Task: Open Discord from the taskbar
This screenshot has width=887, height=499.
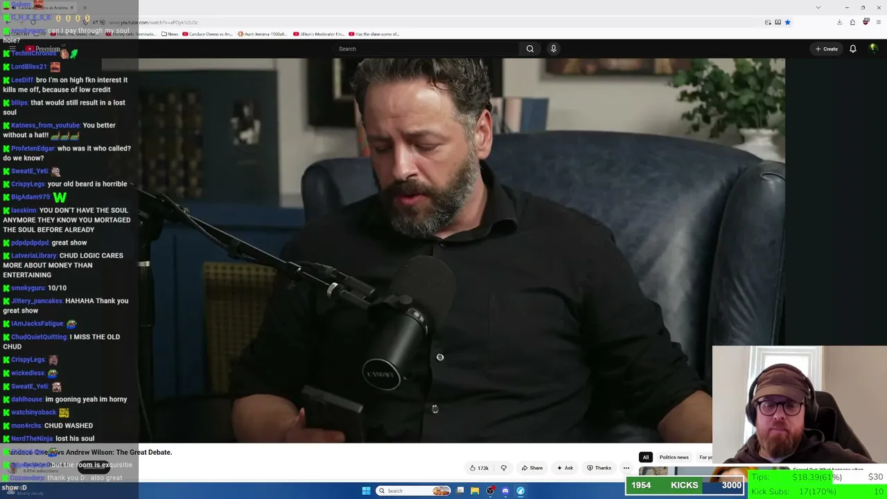Action: click(x=505, y=491)
